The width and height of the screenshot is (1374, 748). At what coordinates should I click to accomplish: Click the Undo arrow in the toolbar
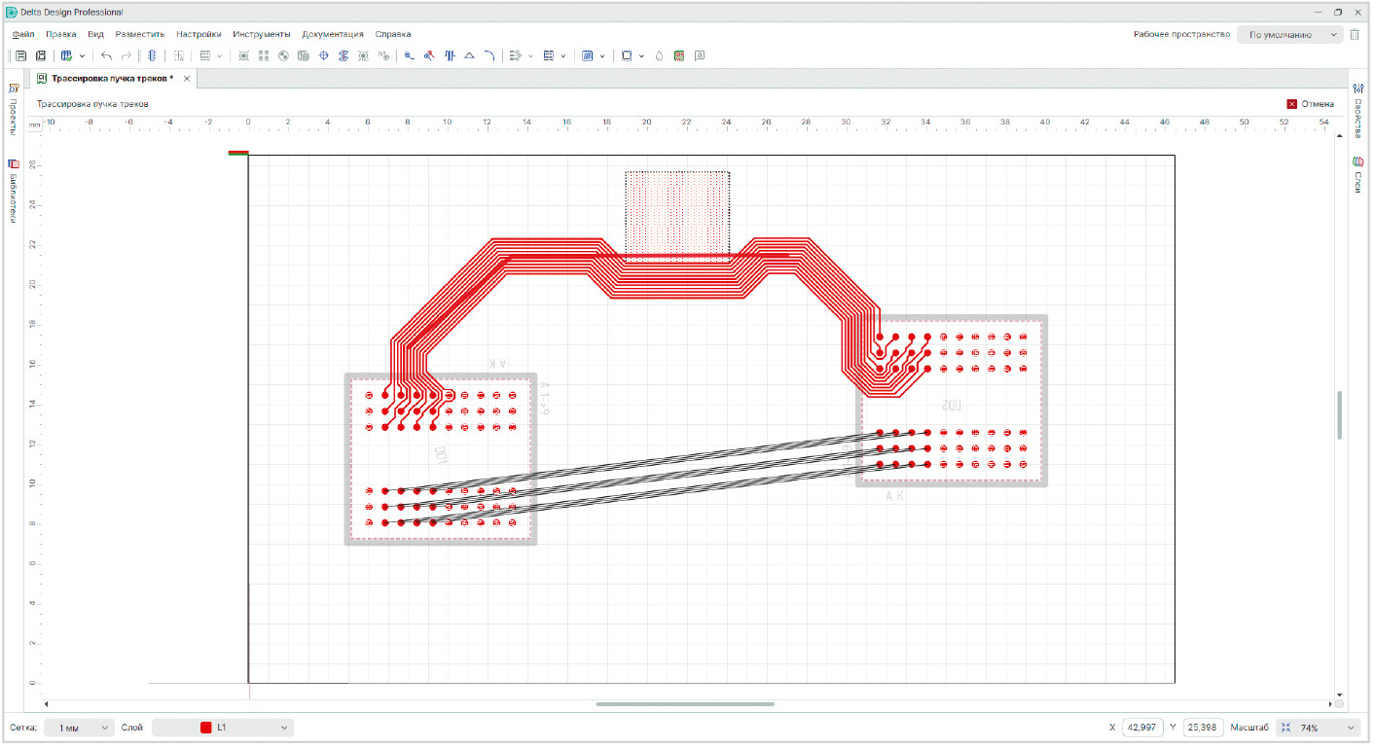point(107,56)
